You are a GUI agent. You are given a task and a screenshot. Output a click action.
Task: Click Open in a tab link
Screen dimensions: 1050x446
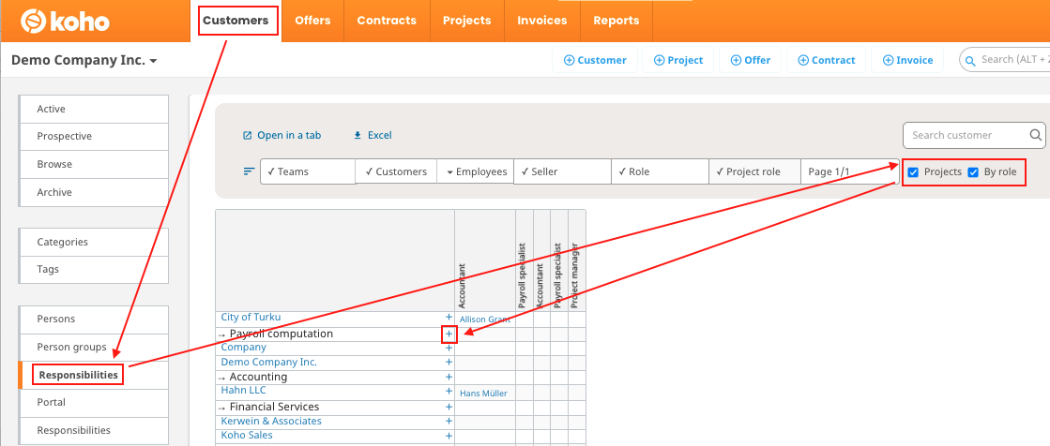tap(282, 135)
